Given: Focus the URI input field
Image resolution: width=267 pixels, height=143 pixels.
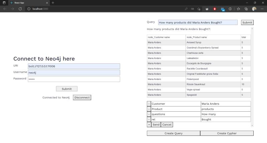Looking at the screenshot, I should pyautogui.click(x=74, y=66).
